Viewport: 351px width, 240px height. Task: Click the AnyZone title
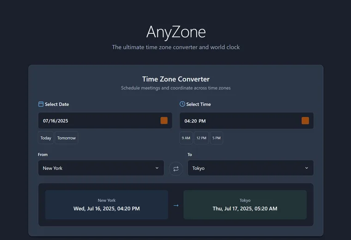(x=176, y=32)
